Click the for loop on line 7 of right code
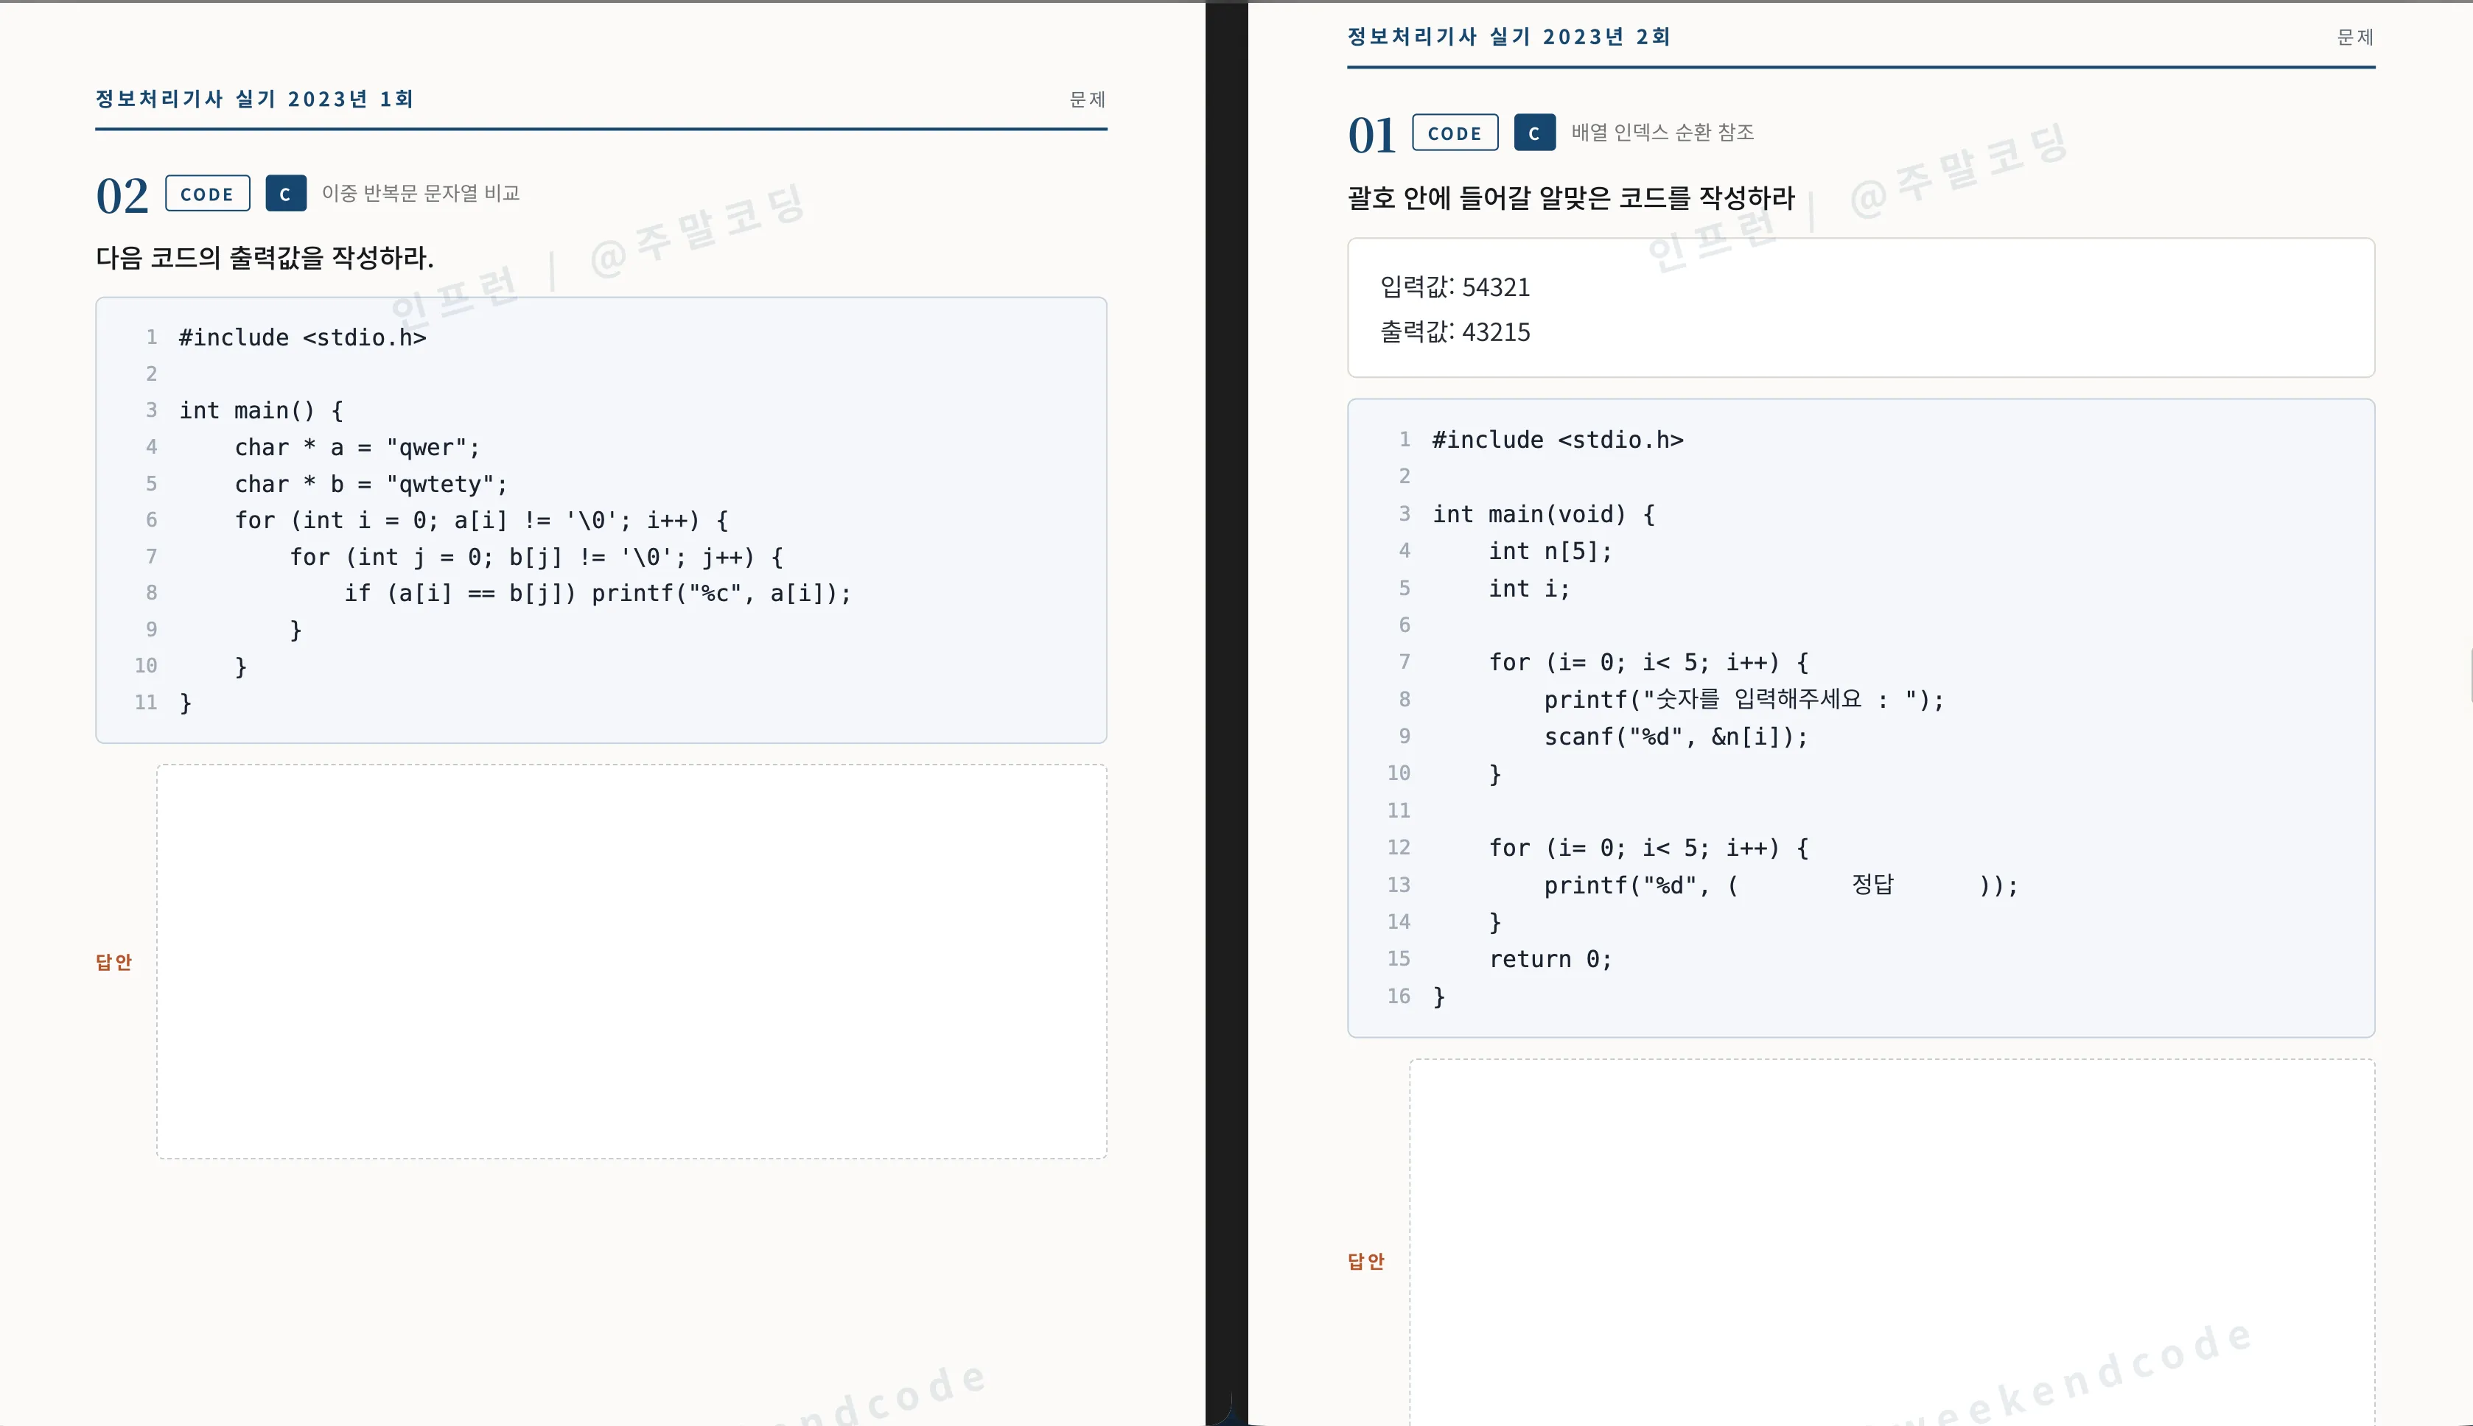This screenshot has height=1426, width=2473. click(1649, 662)
